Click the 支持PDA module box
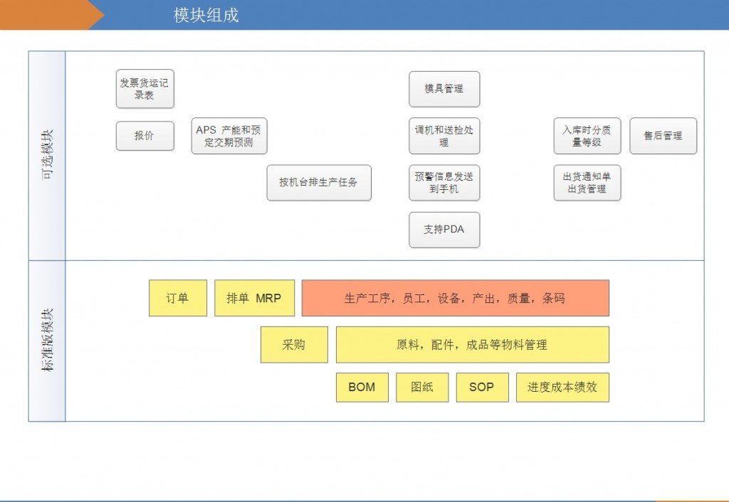729x502 pixels. pos(444,229)
